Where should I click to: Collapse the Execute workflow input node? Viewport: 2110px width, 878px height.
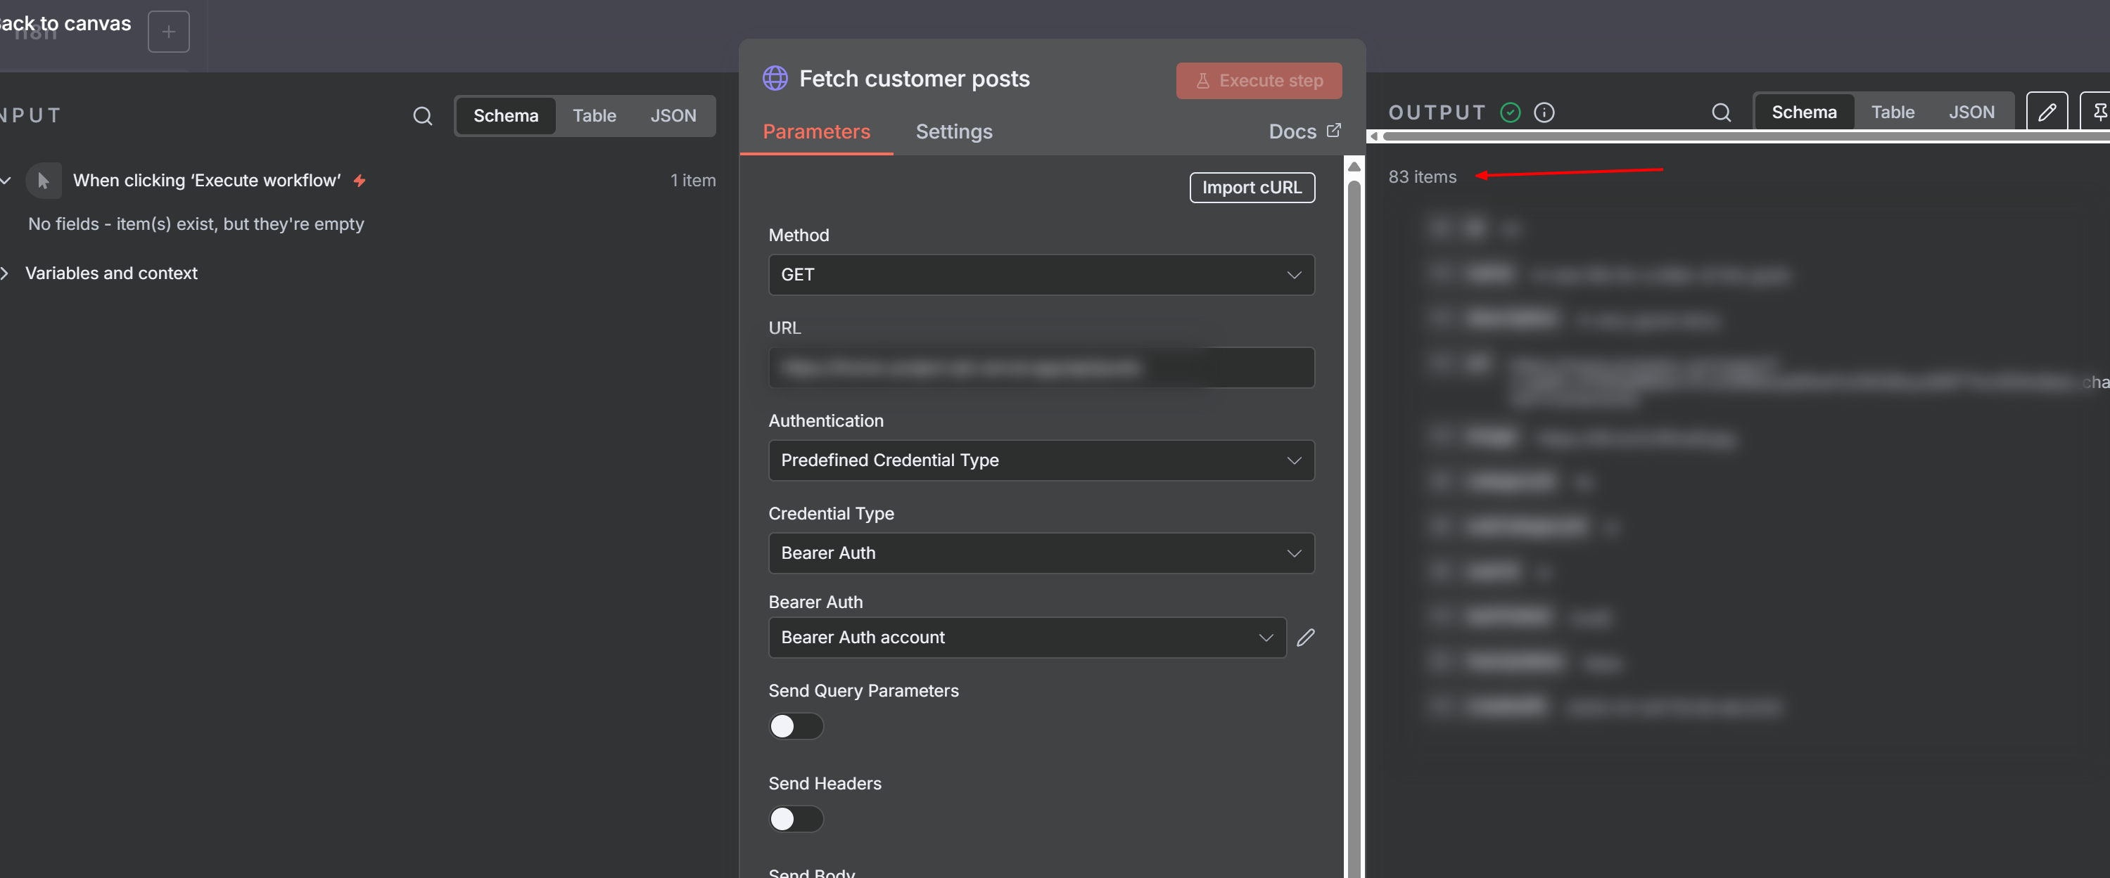tap(6, 181)
